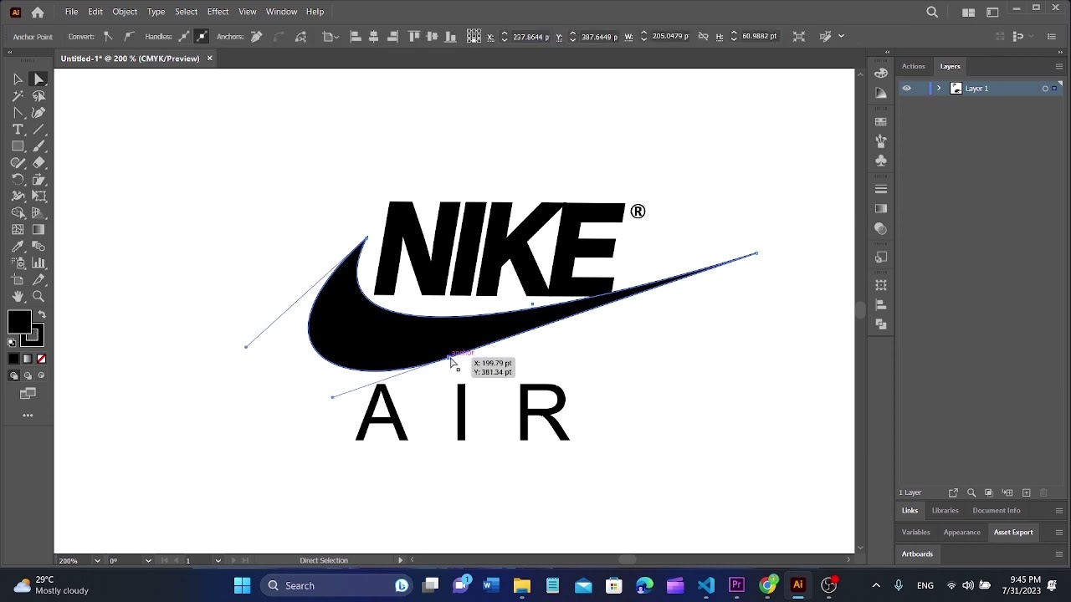1071x602 pixels.
Task: Select the Pen tool
Action: coord(18,113)
